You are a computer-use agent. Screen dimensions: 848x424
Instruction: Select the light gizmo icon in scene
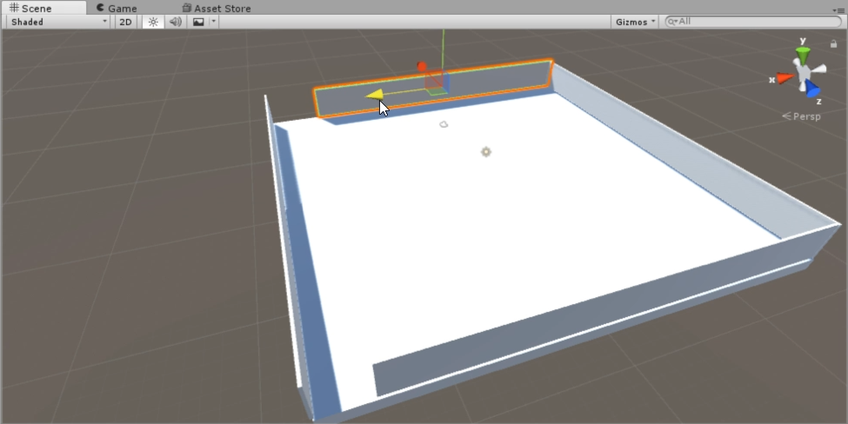click(x=485, y=152)
